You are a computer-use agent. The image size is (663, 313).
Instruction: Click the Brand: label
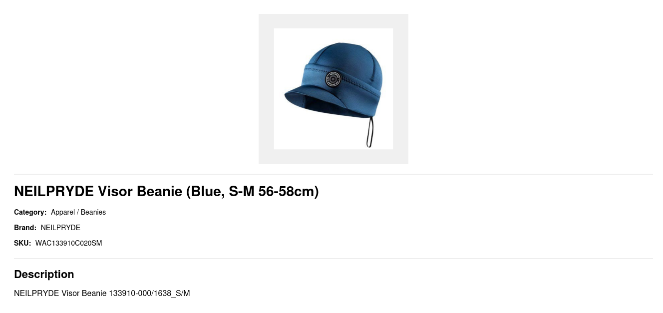point(25,228)
